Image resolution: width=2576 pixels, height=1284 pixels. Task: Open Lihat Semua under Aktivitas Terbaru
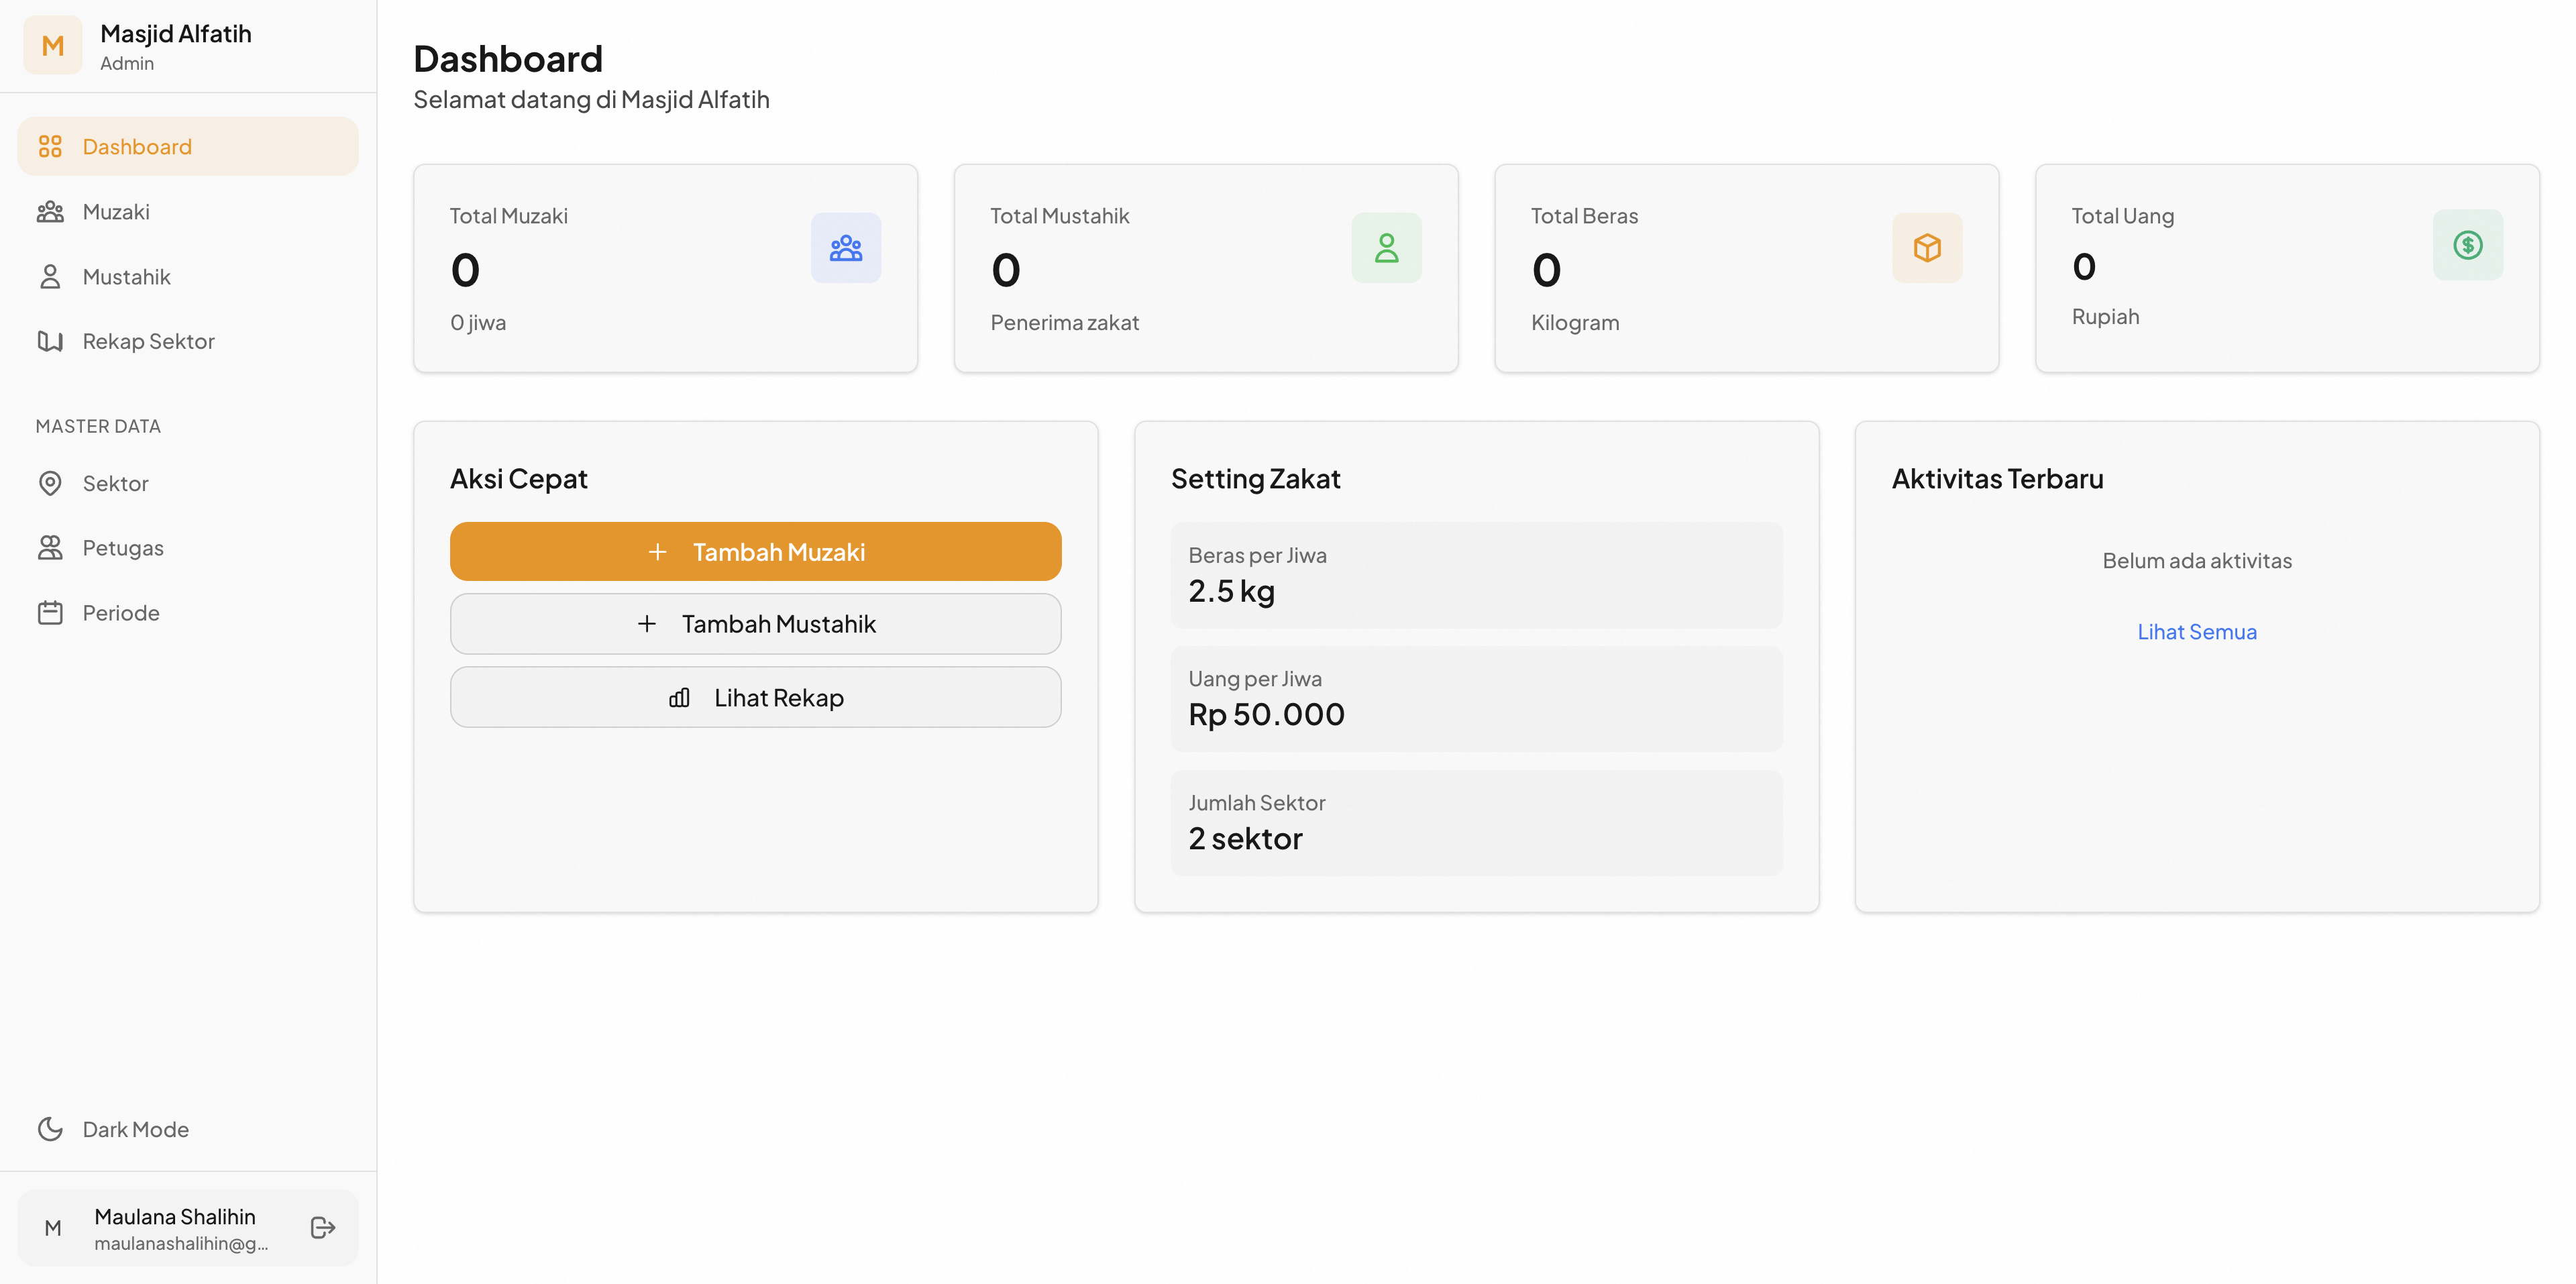tap(2196, 631)
